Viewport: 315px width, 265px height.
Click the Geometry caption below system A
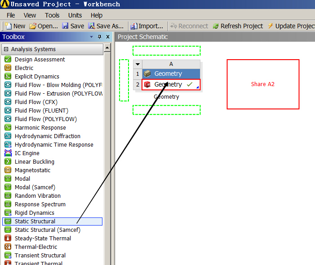[x=166, y=96]
